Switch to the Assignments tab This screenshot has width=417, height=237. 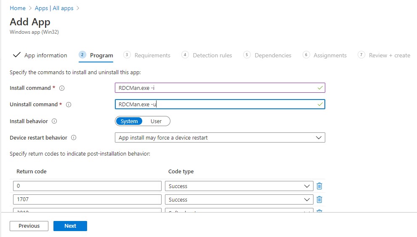[330, 55]
